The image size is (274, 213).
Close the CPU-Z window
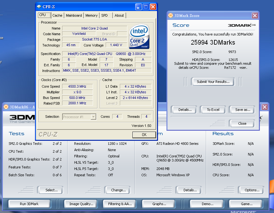153,7
